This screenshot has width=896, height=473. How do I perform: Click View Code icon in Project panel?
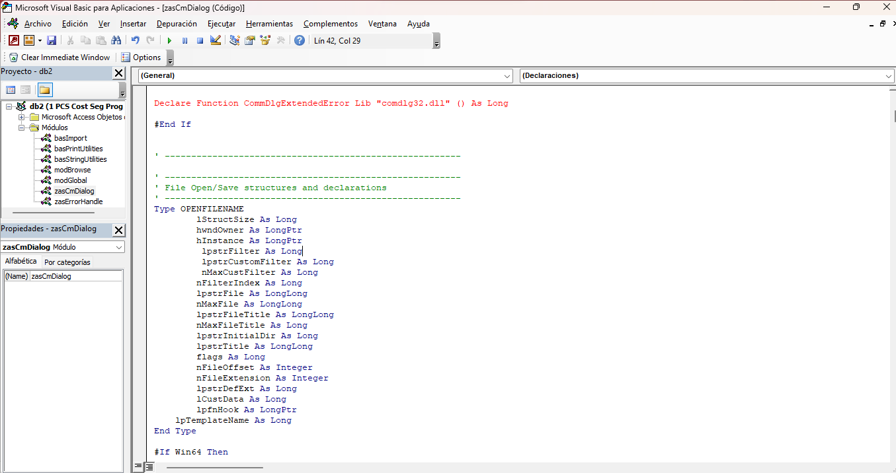(x=11, y=90)
